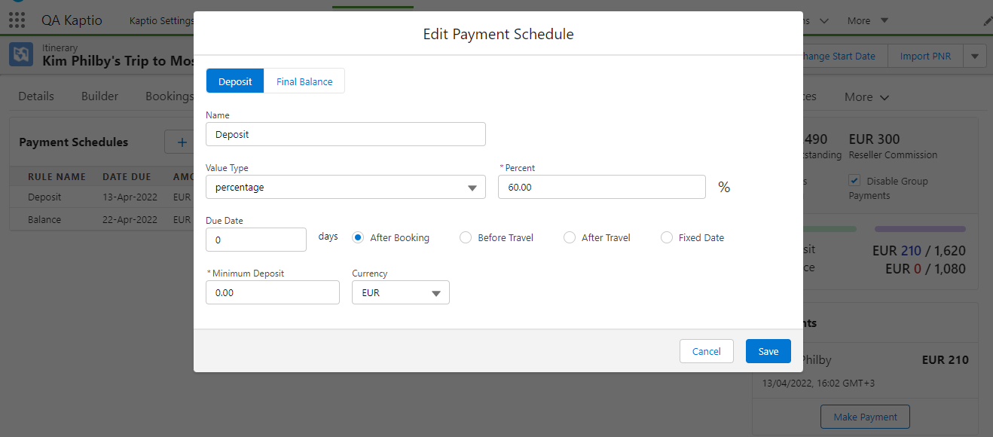Expand the actions dropdown beside Import PNR
The width and height of the screenshot is (993, 437).
[975, 56]
